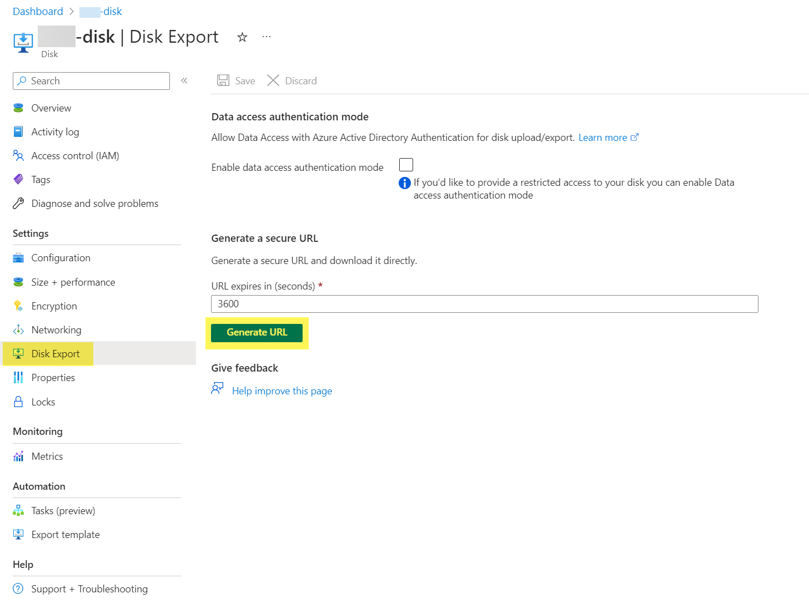
Task: View disk Metrics under Monitoring
Action: 47,456
